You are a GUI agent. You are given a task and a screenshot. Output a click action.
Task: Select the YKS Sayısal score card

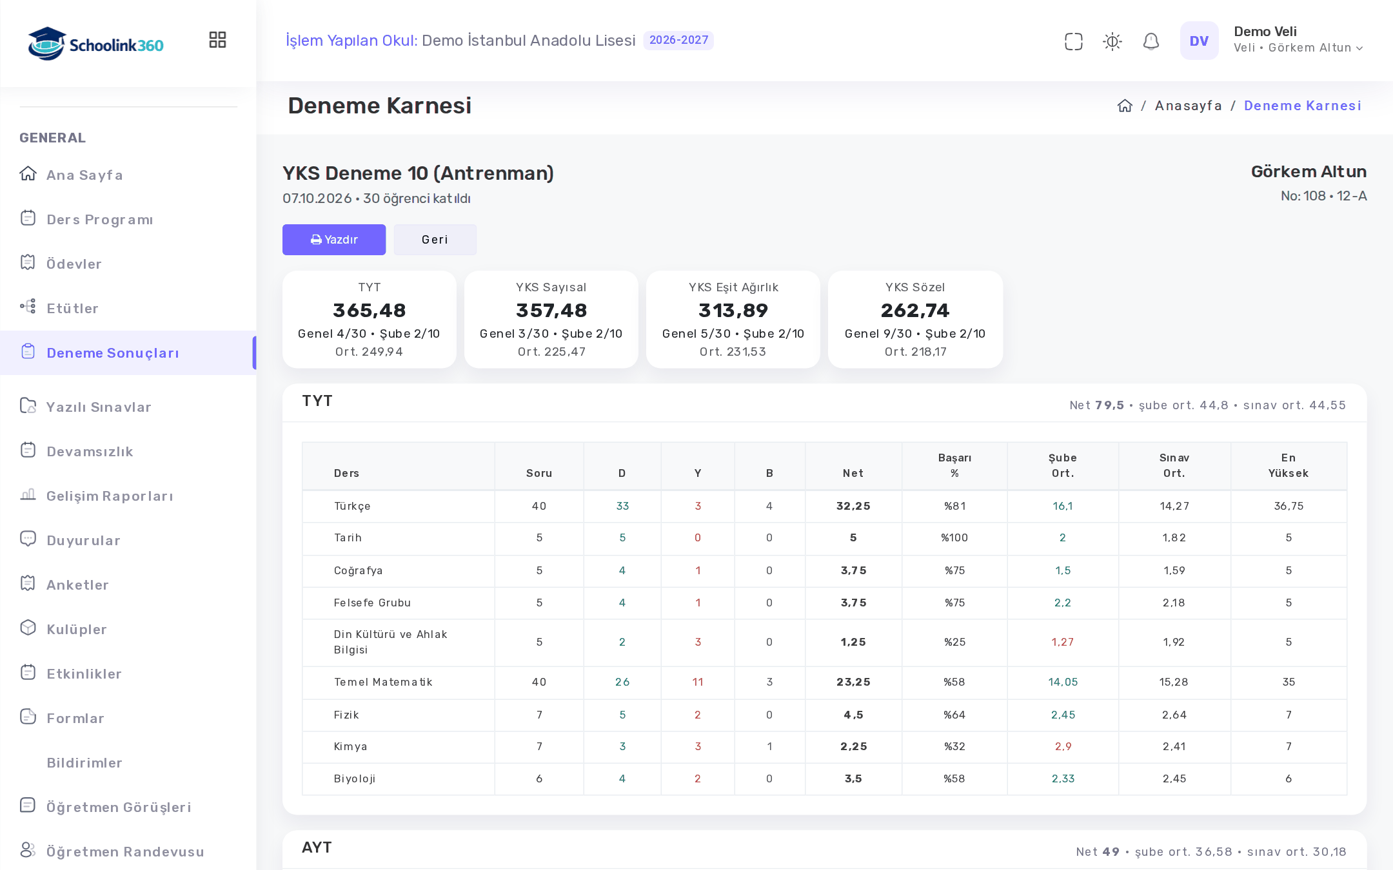click(551, 320)
